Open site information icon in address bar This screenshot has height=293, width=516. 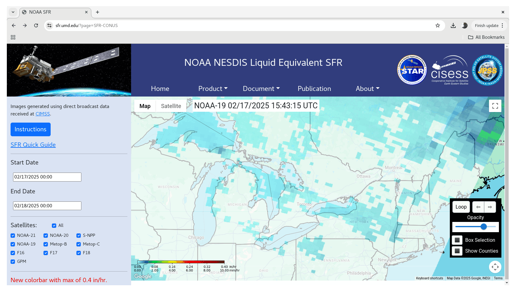pos(49,25)
